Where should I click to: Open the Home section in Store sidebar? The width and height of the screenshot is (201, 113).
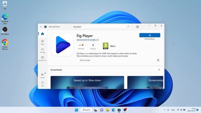42,34
